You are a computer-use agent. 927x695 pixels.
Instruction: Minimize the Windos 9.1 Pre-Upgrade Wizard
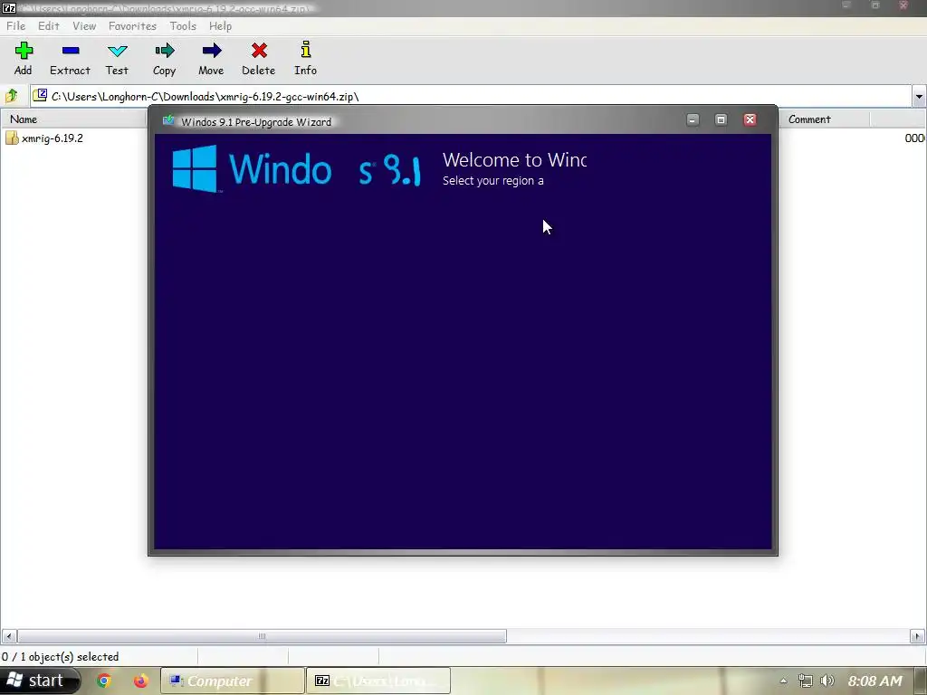coord(693,120)
